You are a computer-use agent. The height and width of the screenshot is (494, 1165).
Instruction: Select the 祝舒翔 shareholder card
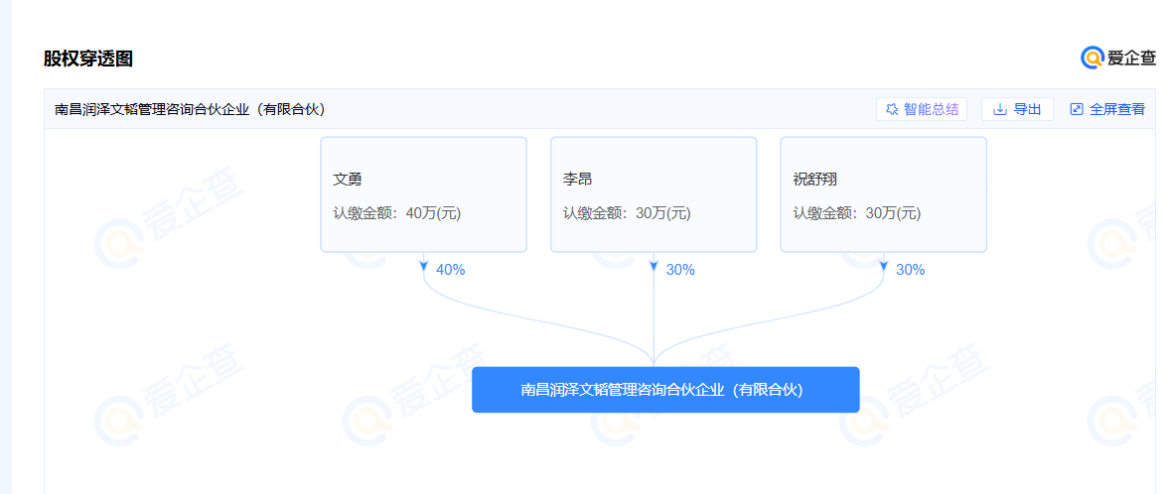(883, 194)
